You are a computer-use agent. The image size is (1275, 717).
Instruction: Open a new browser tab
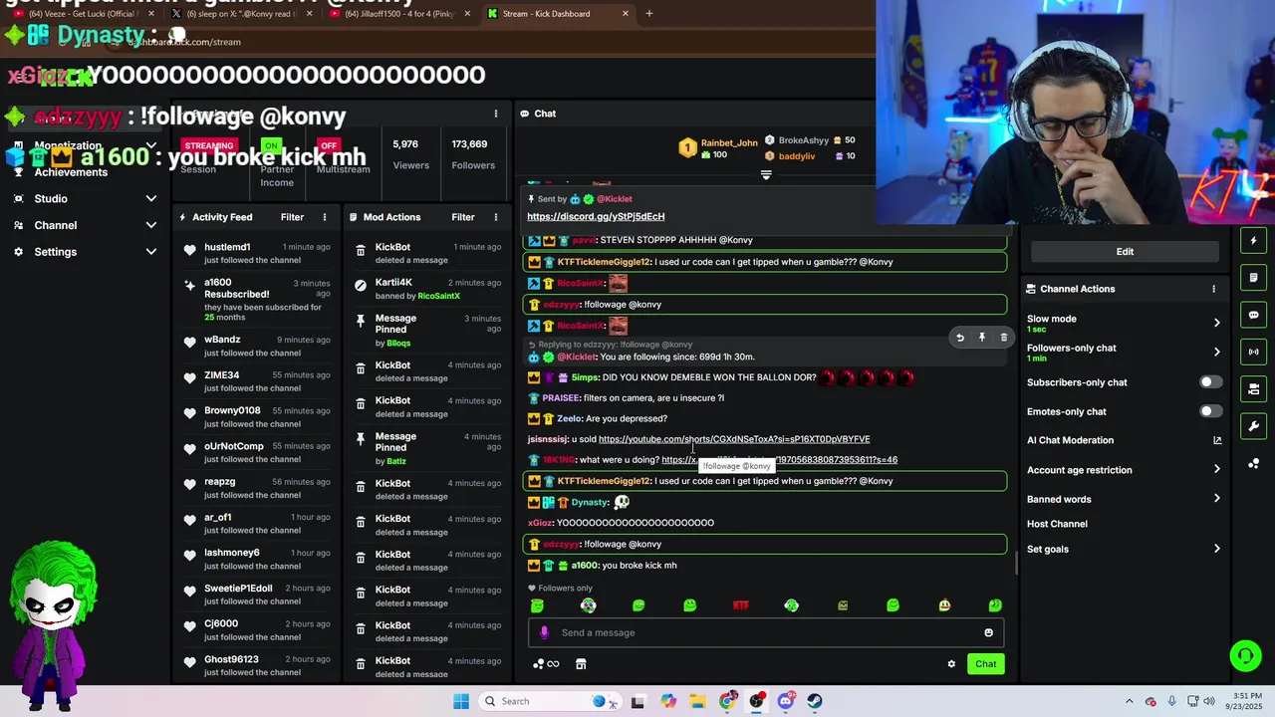tap(649, 14)
